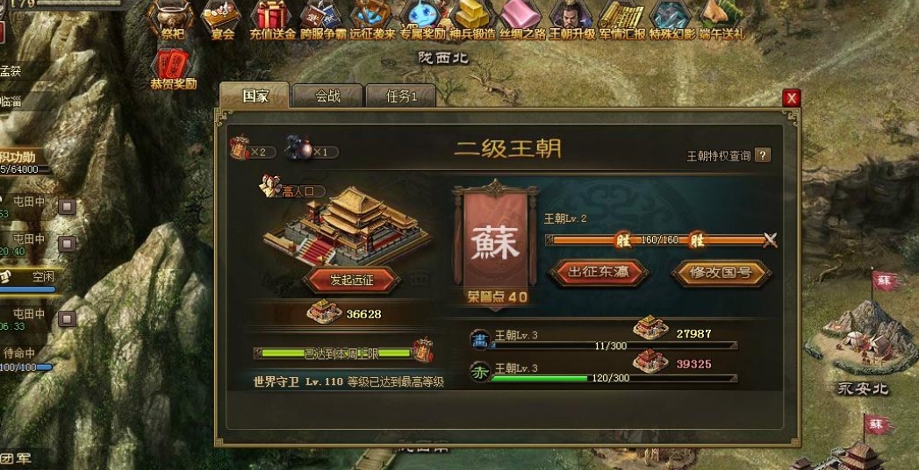Open the 恭贺奖励 red envelope icon
Screen dimensions: 919x470
tap(173, 69)
